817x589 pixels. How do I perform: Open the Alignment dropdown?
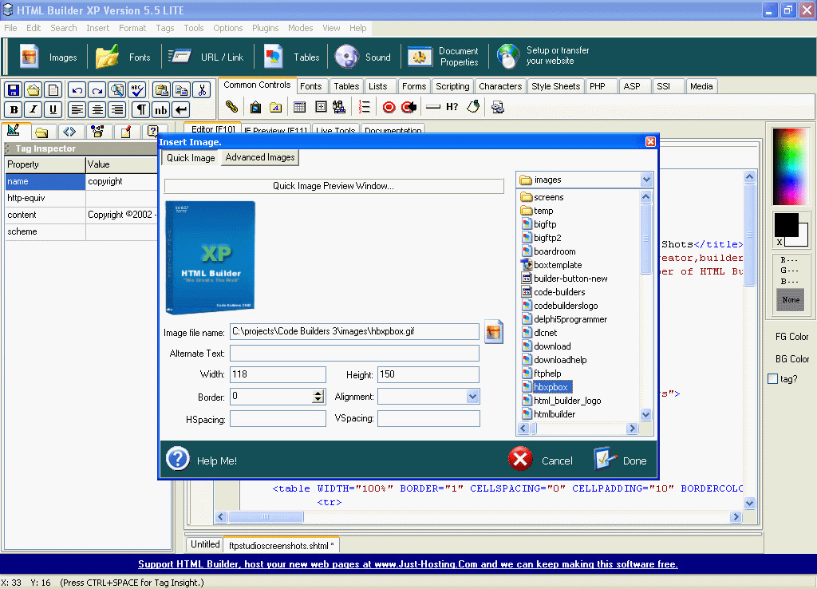point(472,397)
